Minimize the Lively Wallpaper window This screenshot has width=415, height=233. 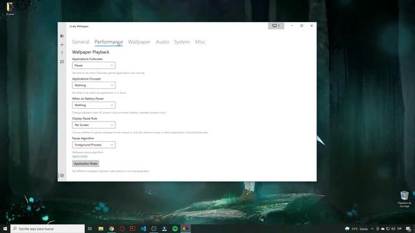coord(292,26)
